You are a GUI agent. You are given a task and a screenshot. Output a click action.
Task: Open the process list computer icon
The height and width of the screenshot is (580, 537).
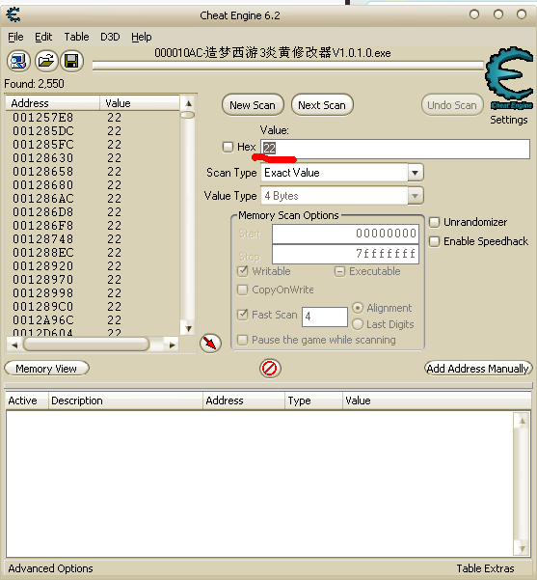(18, 61)
